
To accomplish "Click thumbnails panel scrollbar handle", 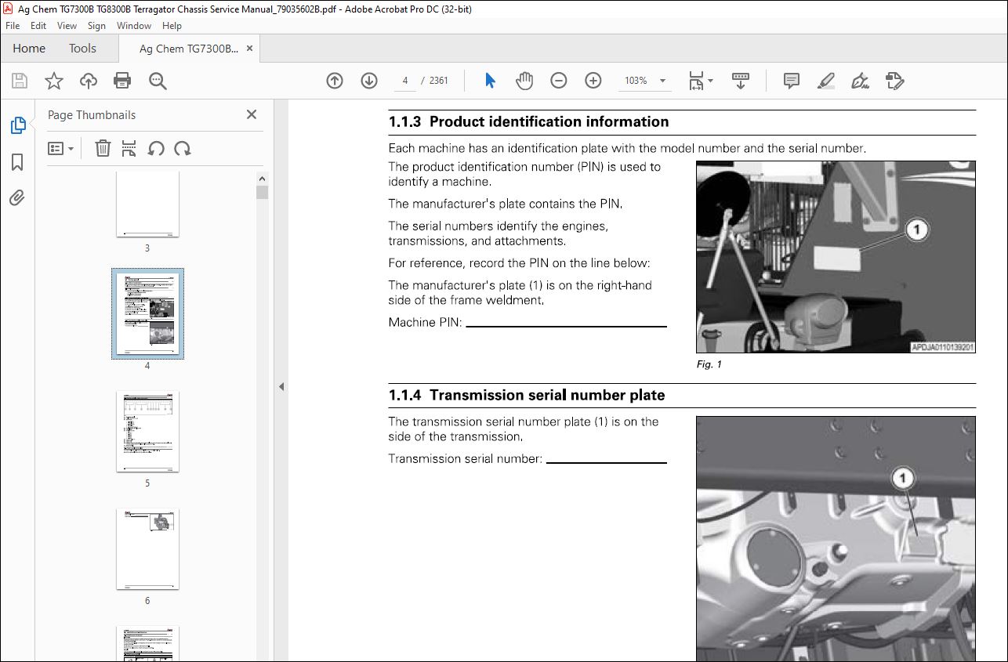I will tap(263, 193).
